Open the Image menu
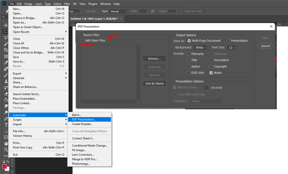Image resolution: width=288 pixels, height=174 pixels. point(28,4)
